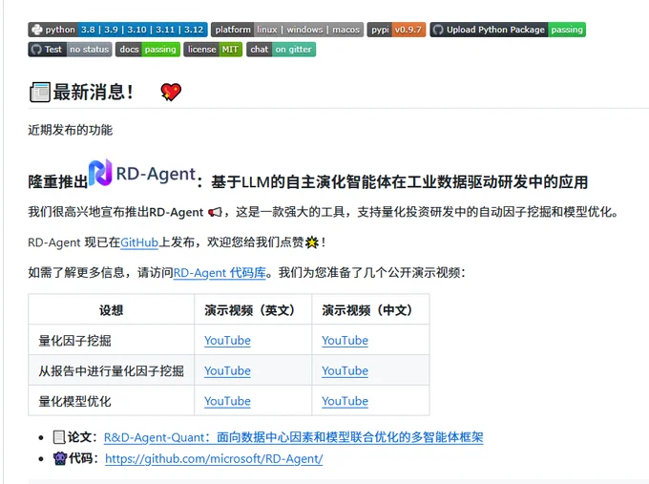This screenshot has height=484, width=649.
Task: Click the Upload Python Package passing badge
Action: (x=508, y=30)
